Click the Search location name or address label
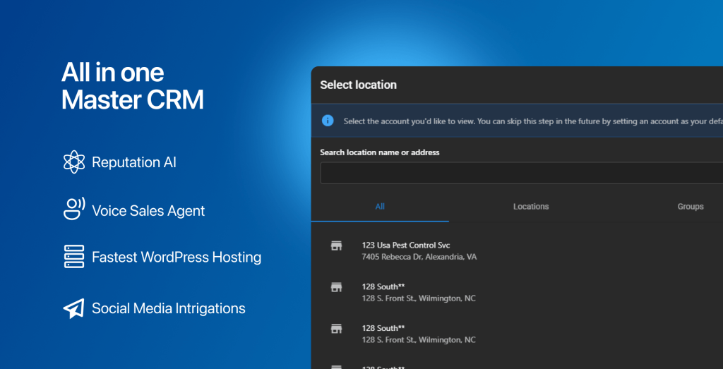The image size is (723, 369). pos(379,152)
